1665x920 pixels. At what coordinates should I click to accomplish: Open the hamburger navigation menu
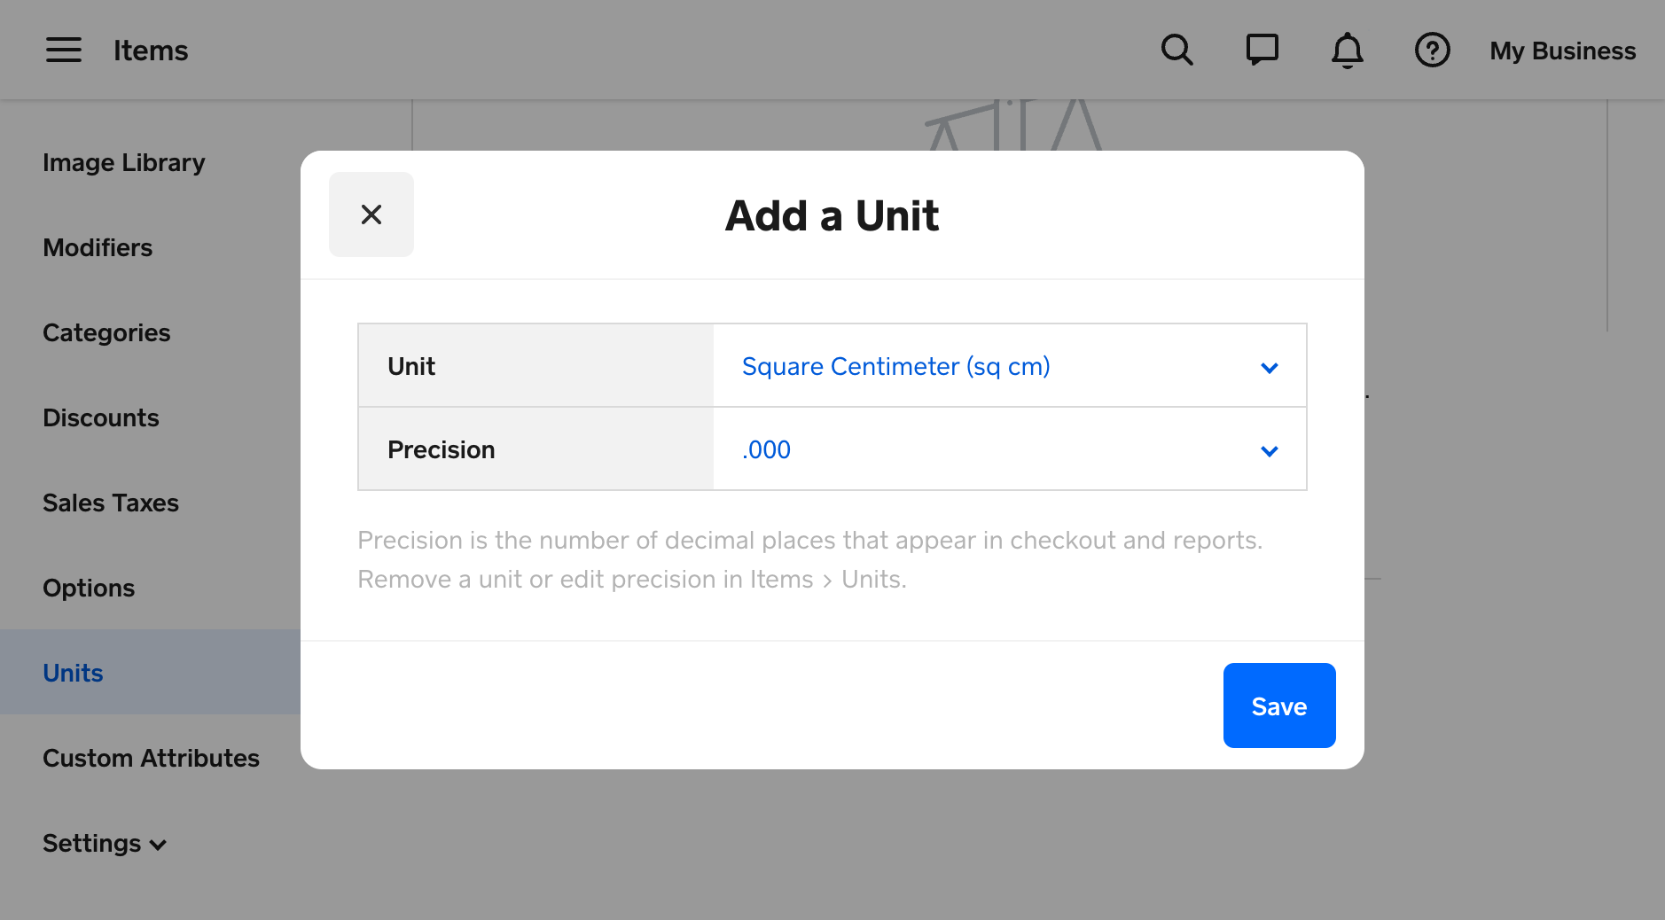tap(64, 51)
